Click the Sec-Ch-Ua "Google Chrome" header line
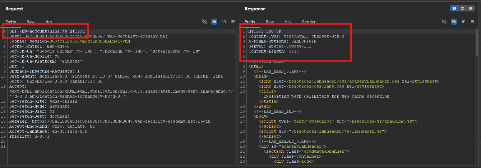 tap(105, 51)
